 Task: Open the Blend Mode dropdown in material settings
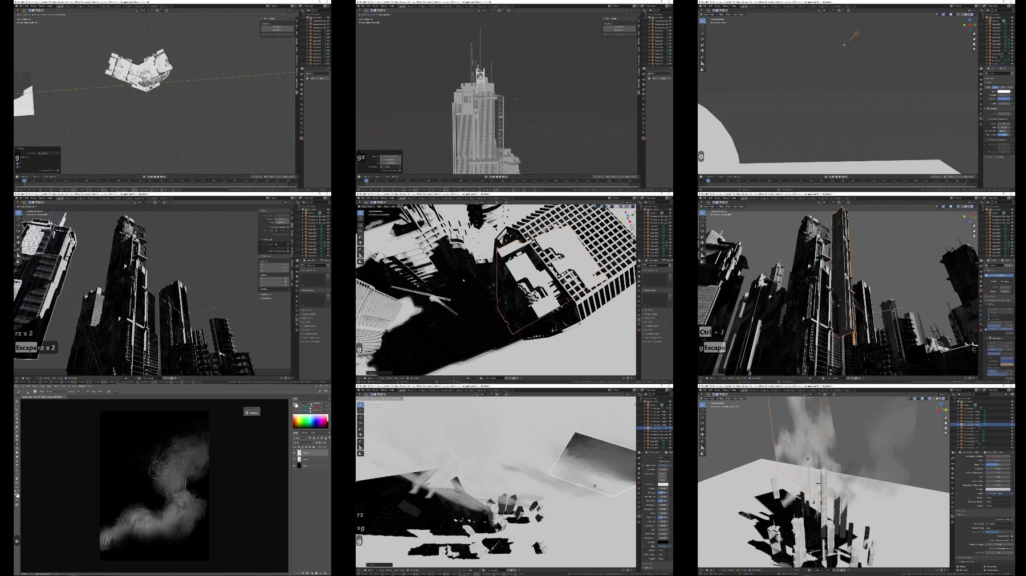tap(999, 524)
